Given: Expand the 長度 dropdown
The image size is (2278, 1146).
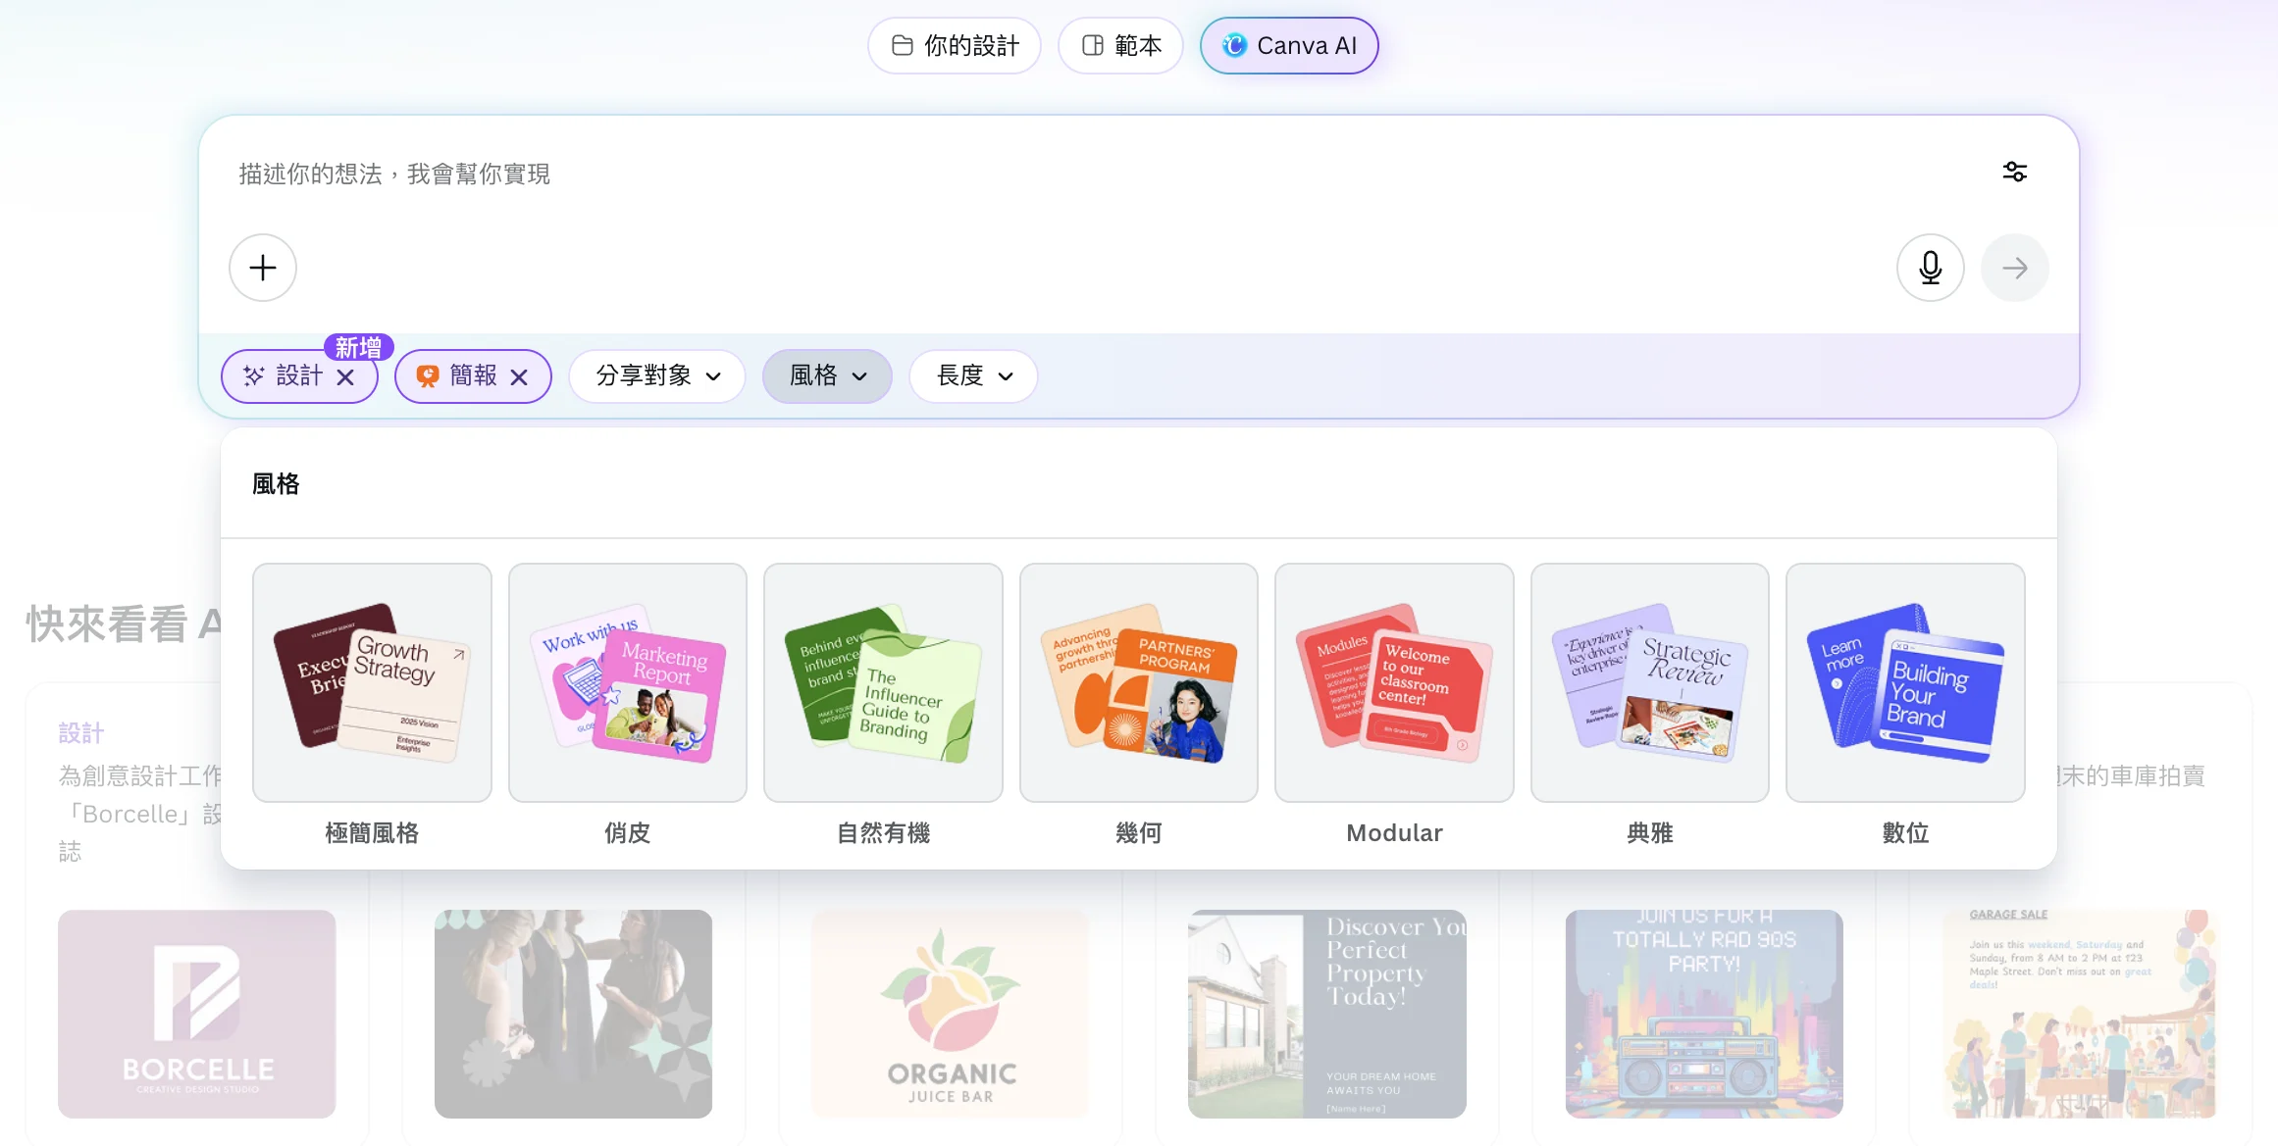Looking at the screenshot, I should click(x=973, y=376).
